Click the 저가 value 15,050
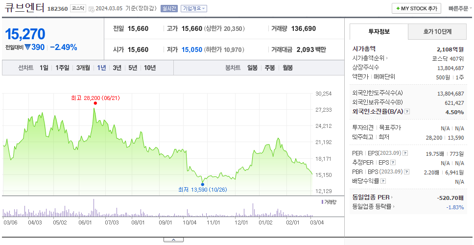 coord(191,49)
